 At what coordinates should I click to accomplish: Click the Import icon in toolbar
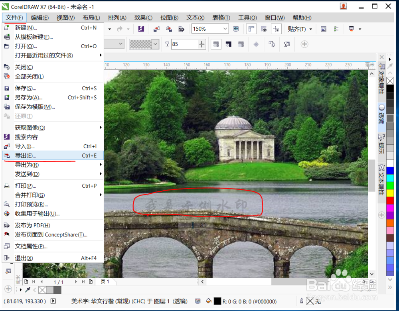point(156,29)
